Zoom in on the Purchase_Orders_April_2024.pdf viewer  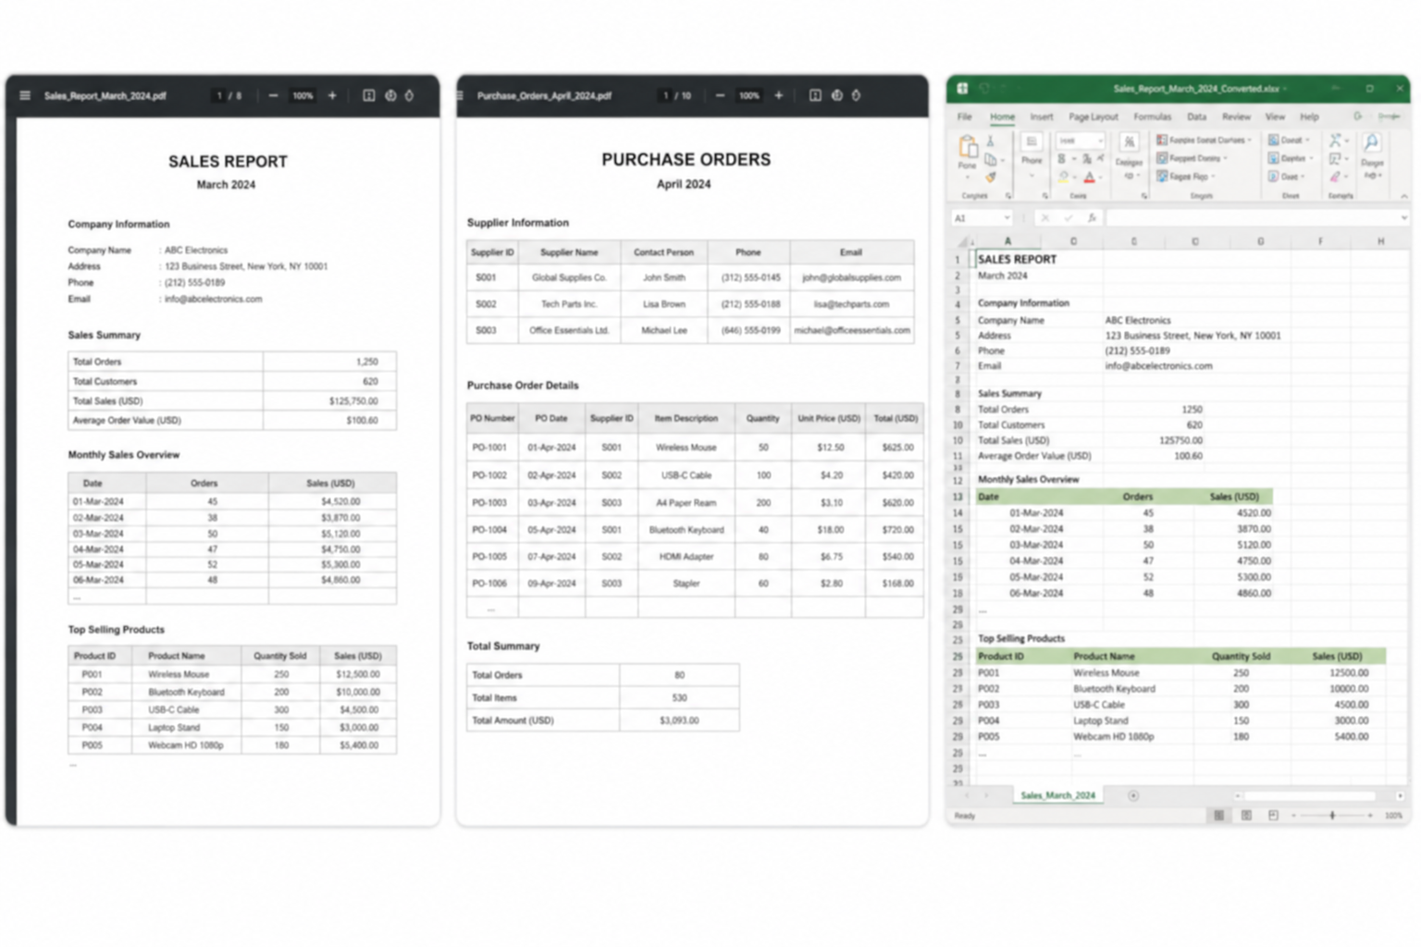[x=778, y=95]
